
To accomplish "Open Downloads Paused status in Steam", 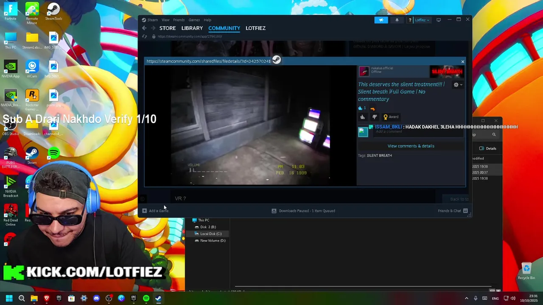I will click(x=303, y=211).
